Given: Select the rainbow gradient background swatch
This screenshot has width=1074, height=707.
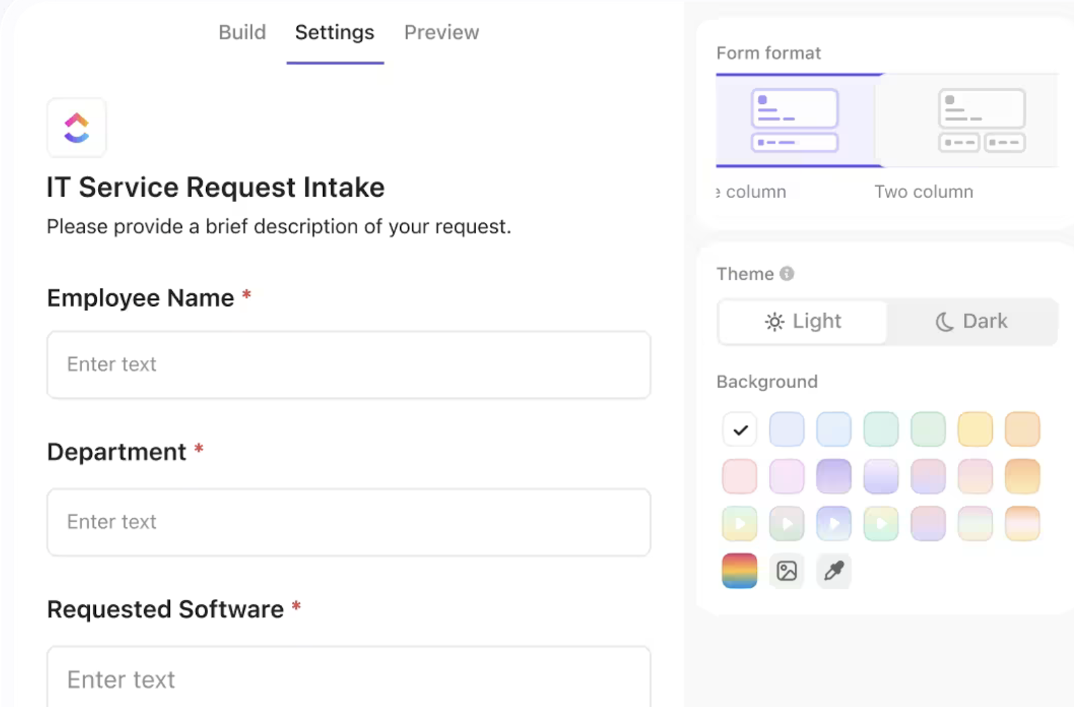Looking at the screenshot, I should 740,571.
